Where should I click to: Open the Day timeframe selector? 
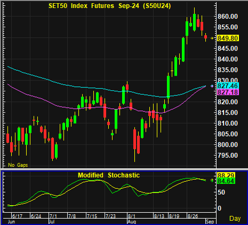(235, 219)
